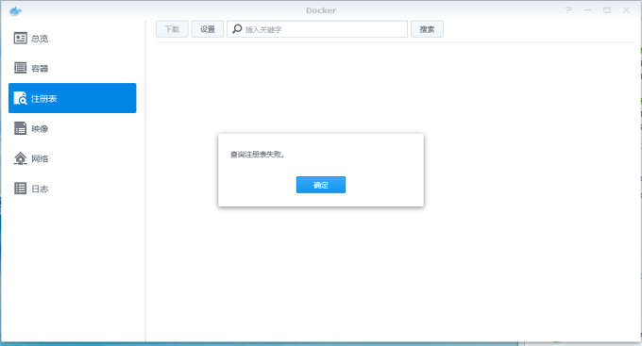Open the 总览 overview icon
The image size is (642, 346).
(20, 38)
